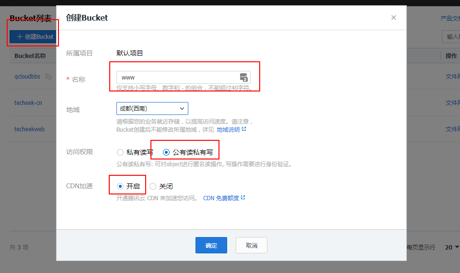Click the 确定 confirm button

(211, 245)
